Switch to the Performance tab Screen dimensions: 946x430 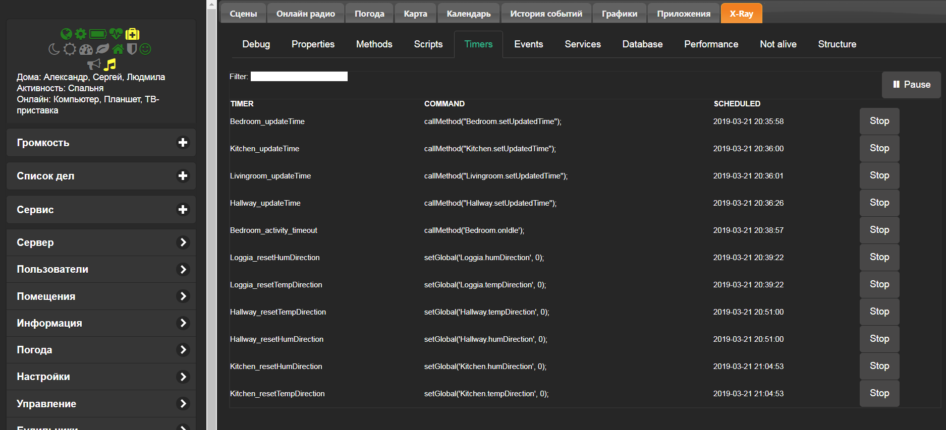(x=711, y=44)
